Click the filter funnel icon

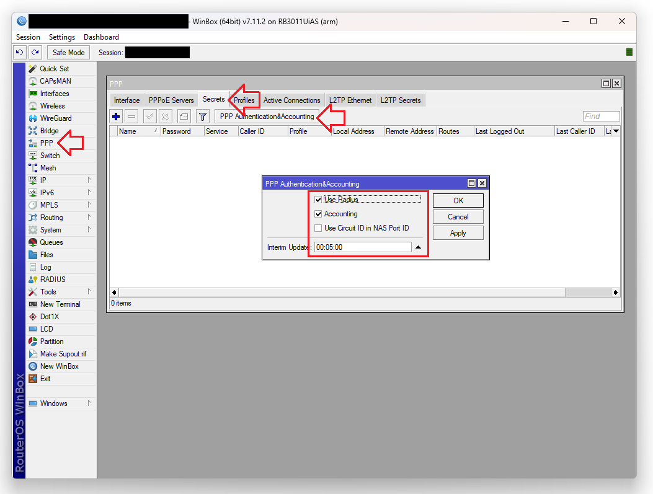pos(202,117)
